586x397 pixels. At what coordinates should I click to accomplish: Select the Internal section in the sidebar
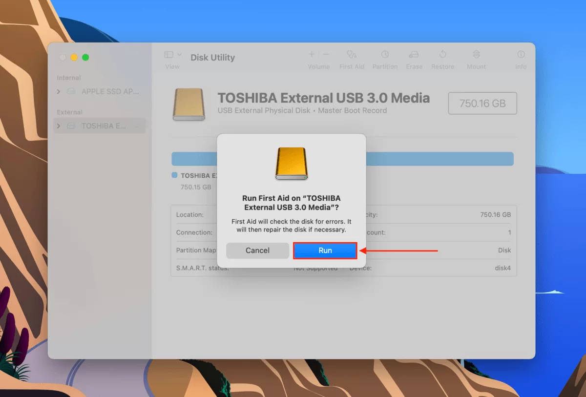68,78
